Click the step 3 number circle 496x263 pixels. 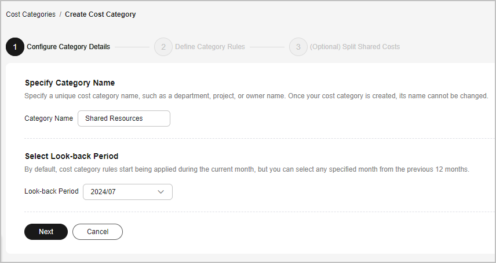pos(298,47)
